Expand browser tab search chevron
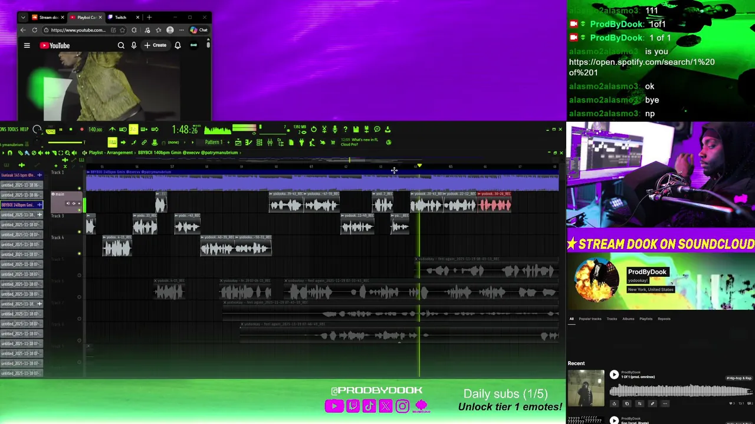The width and height of the screenshot is (755, 424). click(23, 17)
